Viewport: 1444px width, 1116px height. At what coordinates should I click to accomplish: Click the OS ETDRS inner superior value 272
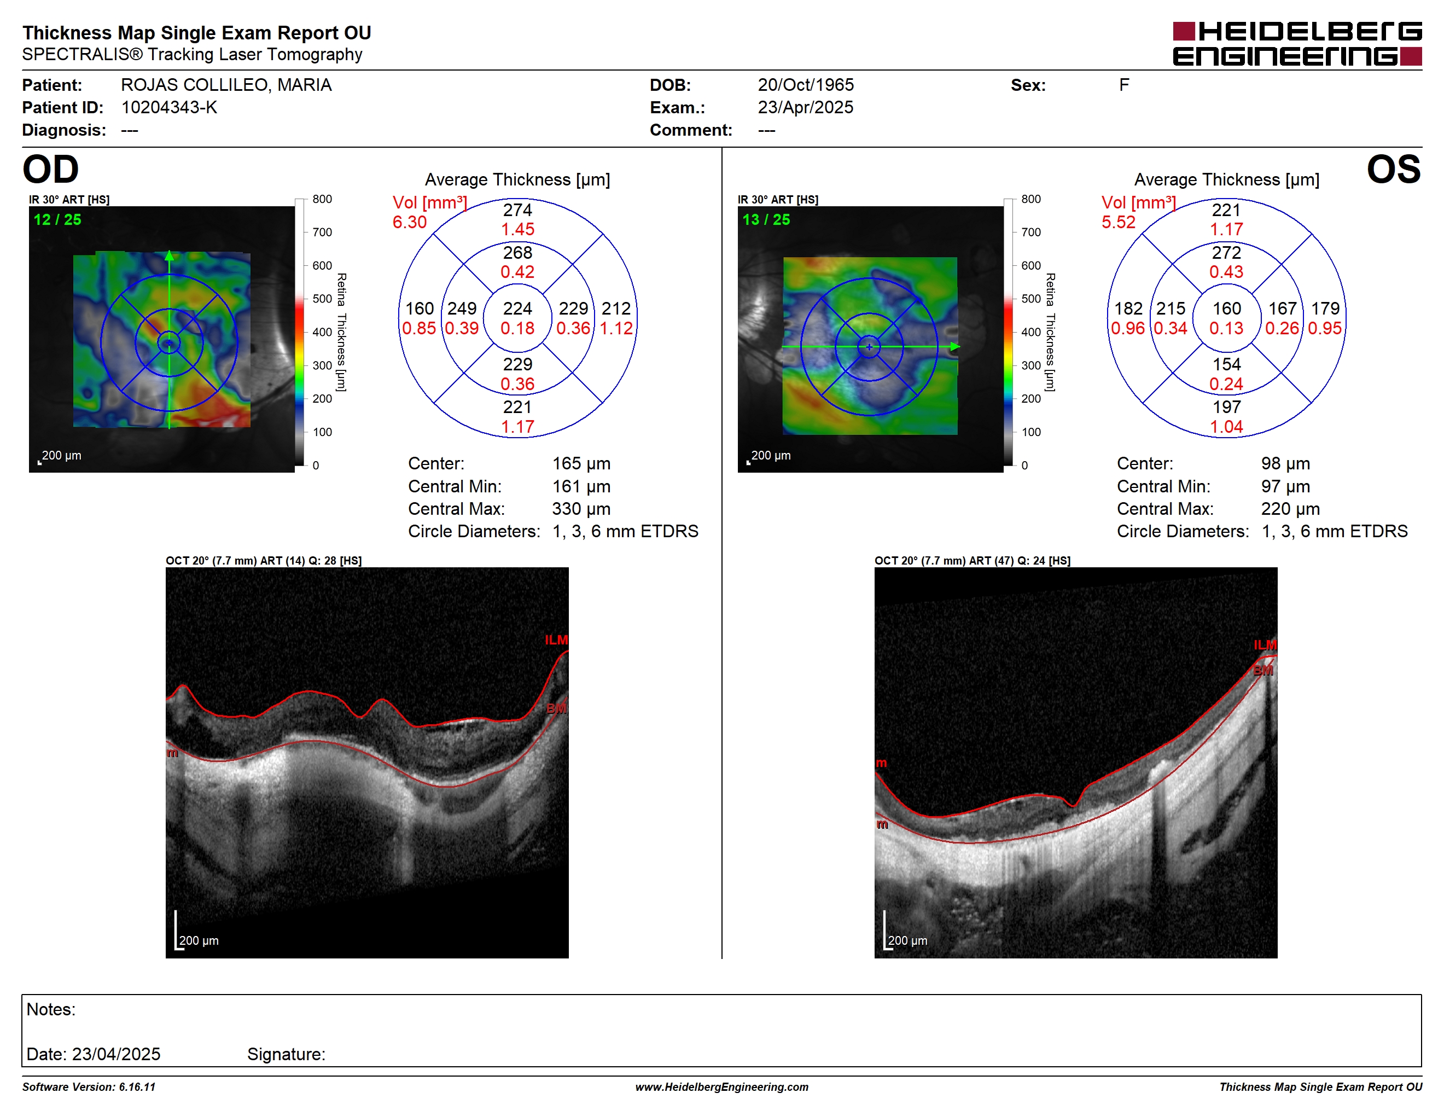pos(1226,253)
